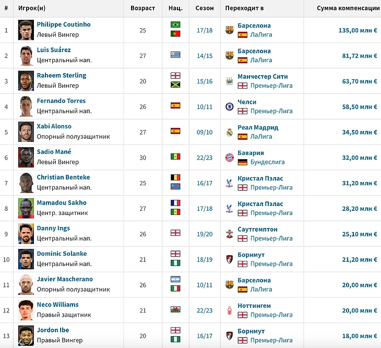Image resolution: width=381 pixels, height=348 pixels.
Task: Click Xabi Alonso's portrait thumbnail
Action: tap(26, 132)
